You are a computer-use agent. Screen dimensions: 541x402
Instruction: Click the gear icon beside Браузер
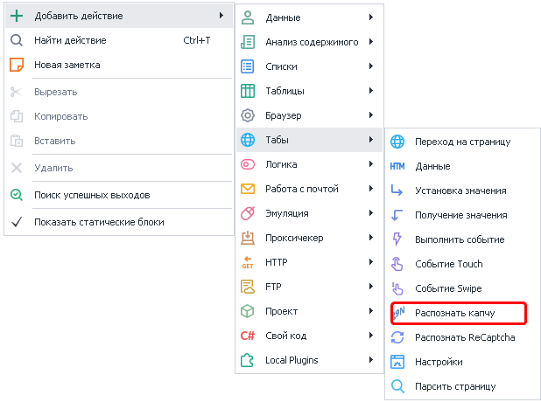point(248,115)
